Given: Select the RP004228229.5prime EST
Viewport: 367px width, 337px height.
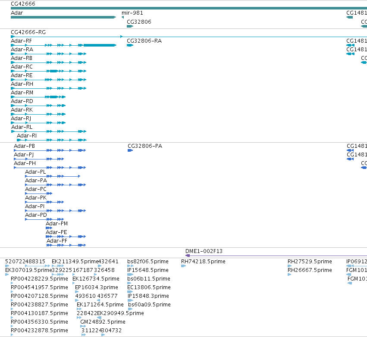Looking at the screenshot, I should click(12, 283).
